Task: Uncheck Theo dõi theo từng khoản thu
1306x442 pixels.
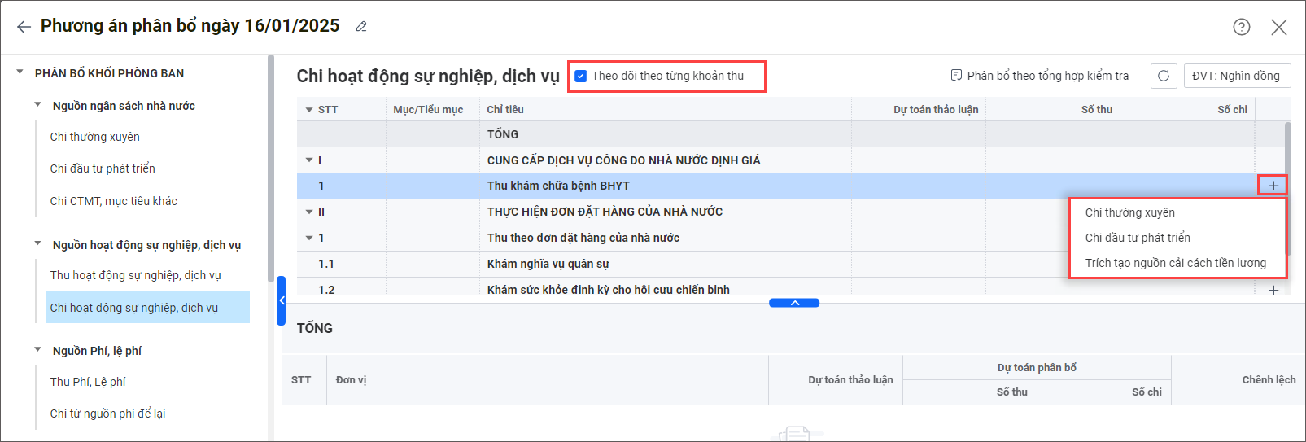Action: click(581, 76)
